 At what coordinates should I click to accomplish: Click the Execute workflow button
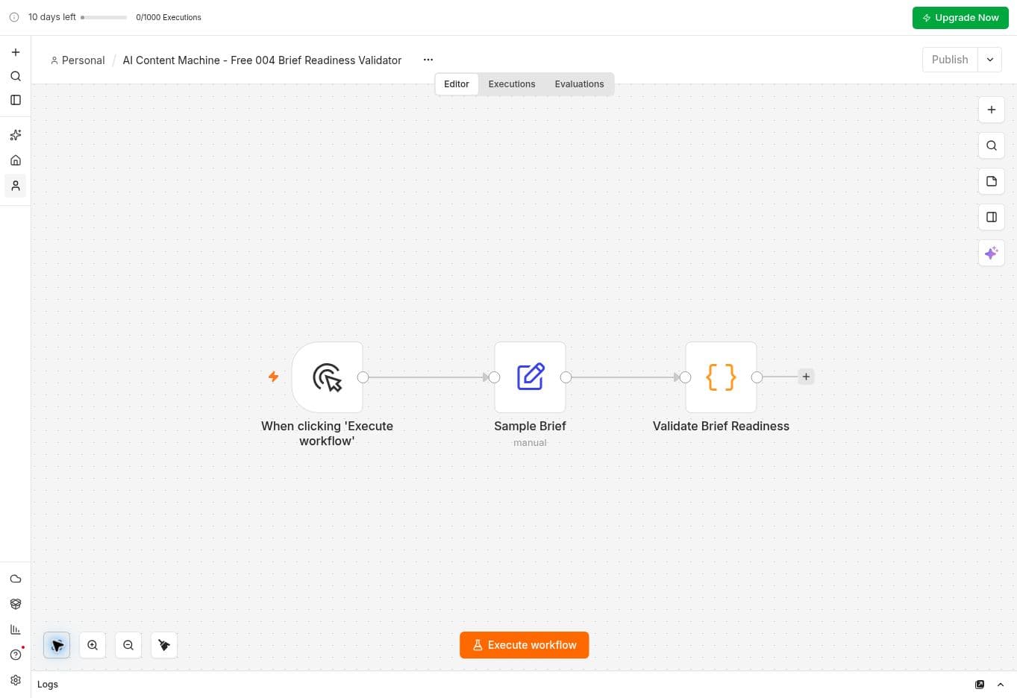pos(525,645)
